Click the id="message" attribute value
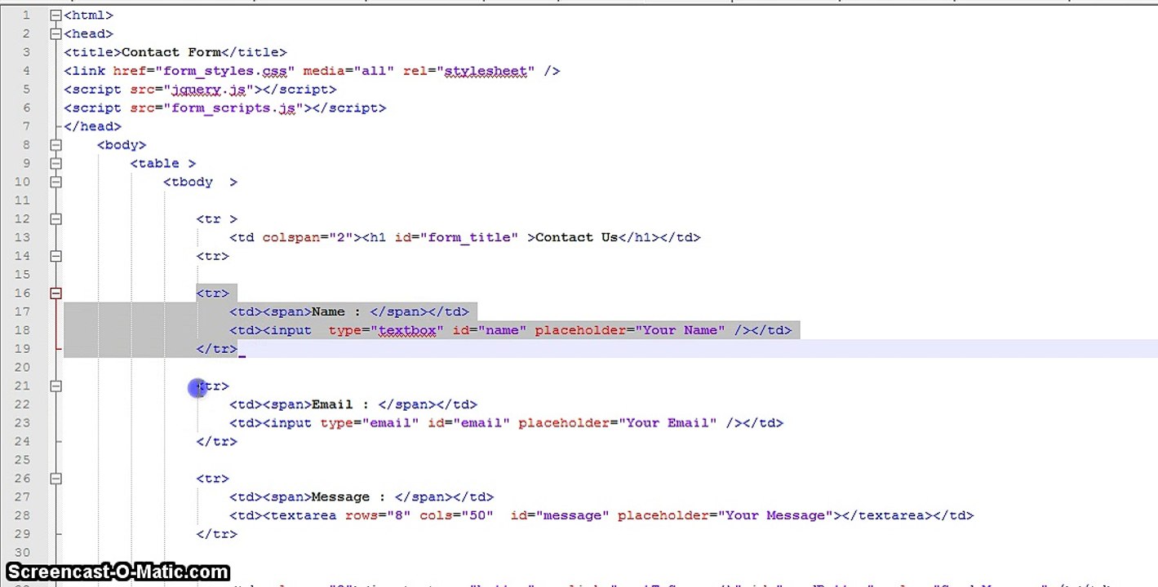 click(x=560, y=516)
